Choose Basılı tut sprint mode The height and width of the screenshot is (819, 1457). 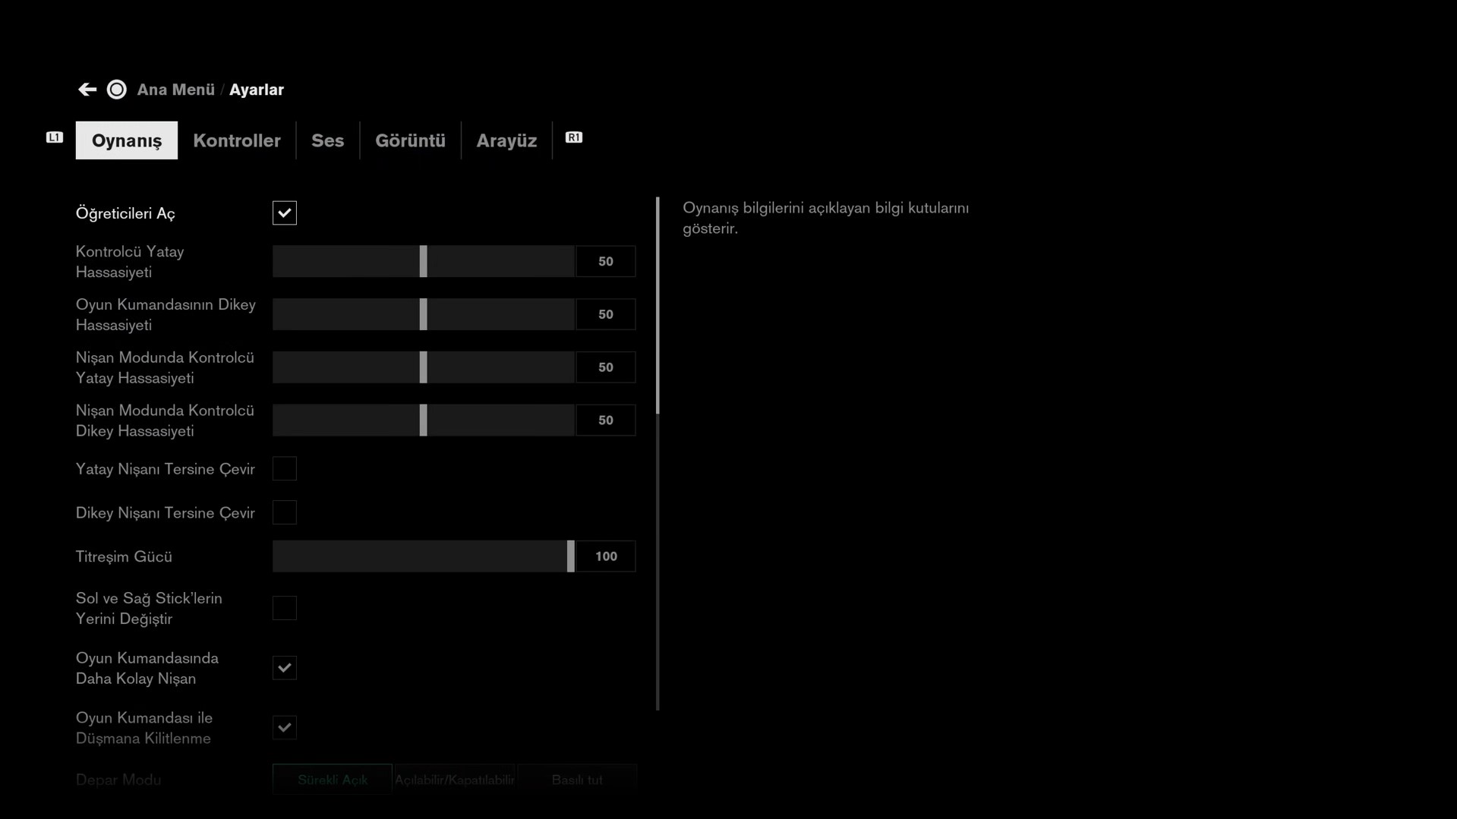tap(577, 780)
